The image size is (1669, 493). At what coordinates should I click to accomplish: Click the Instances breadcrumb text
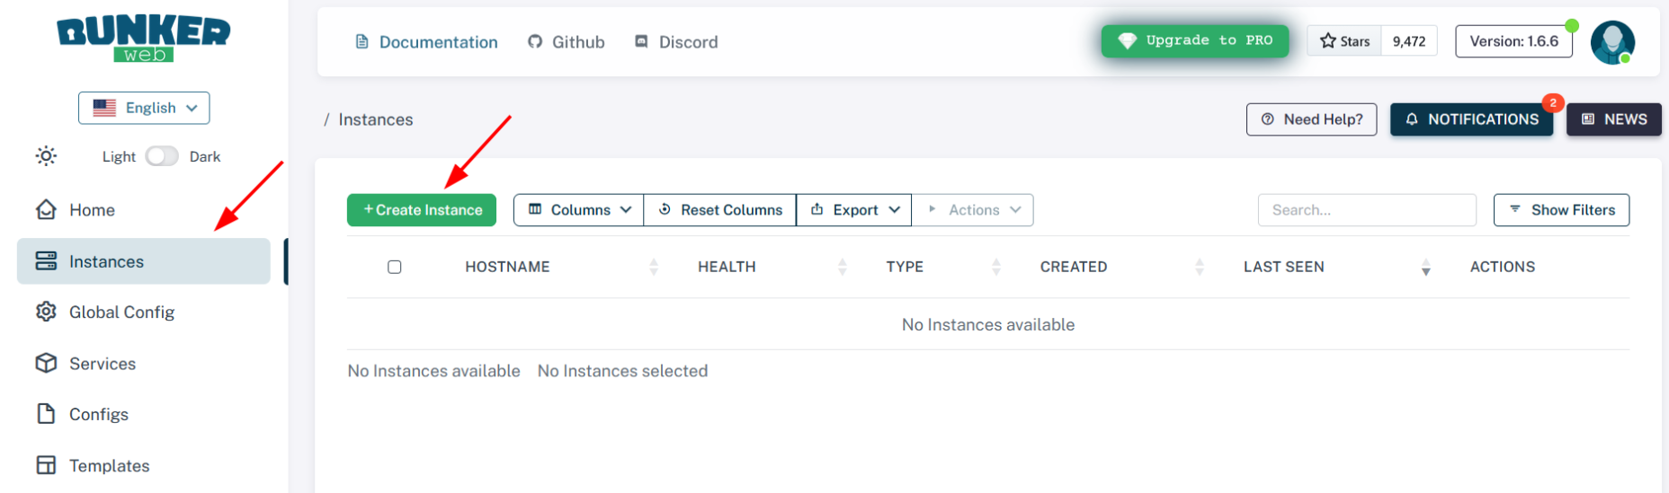[376, 119]
